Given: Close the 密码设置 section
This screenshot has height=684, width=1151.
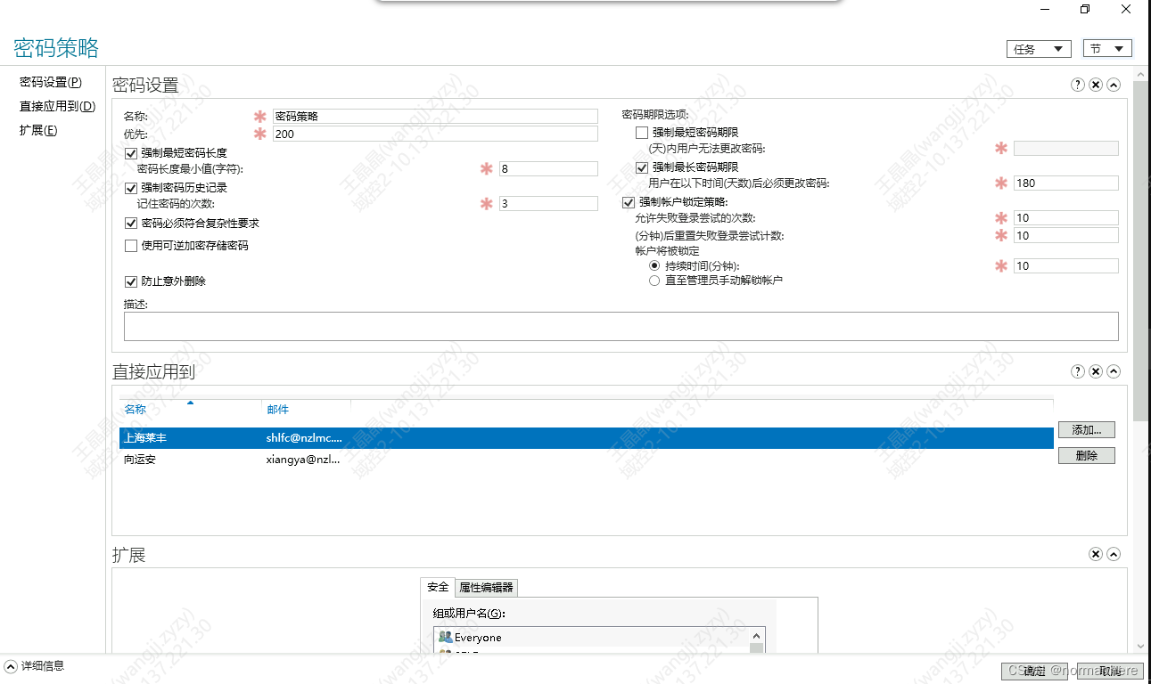Looking at the screenshot, I should [x=1096, y=85].
